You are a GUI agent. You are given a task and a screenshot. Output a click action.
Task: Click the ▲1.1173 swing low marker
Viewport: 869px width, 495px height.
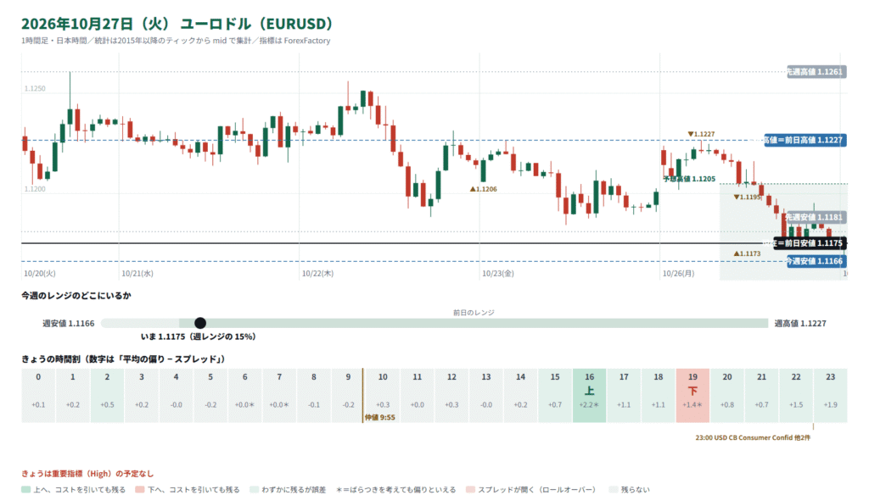pyautogui.click(x=747, y=253)
